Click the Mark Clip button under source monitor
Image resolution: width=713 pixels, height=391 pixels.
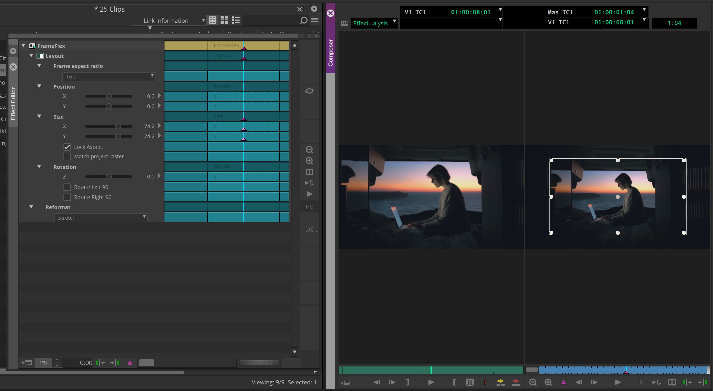470,383
